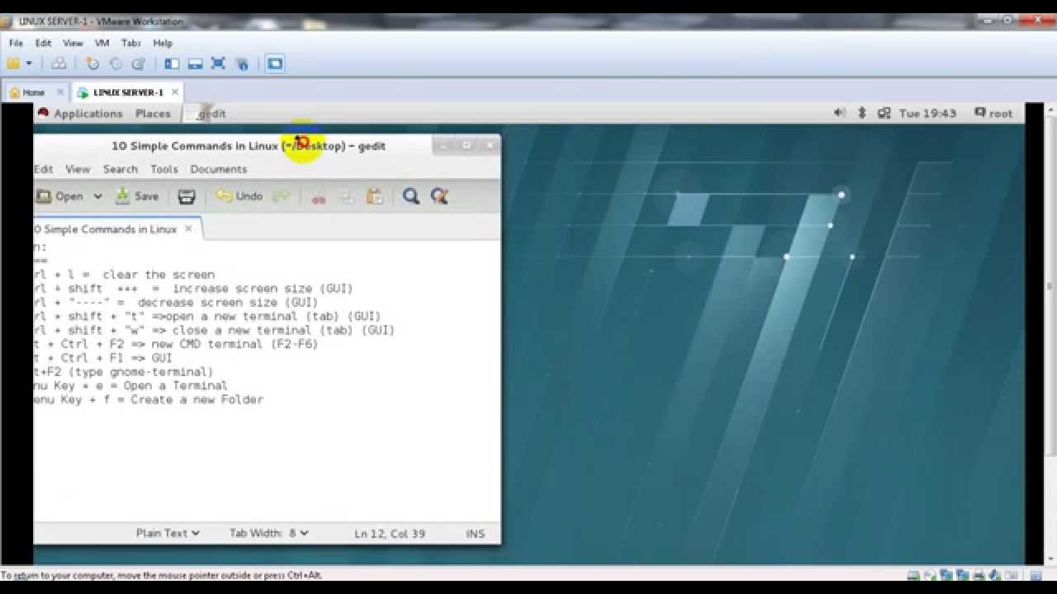1057x594 pixels.
Task: Click the Unity mode icon in VMware toolbar
Action: click(242, 64)
